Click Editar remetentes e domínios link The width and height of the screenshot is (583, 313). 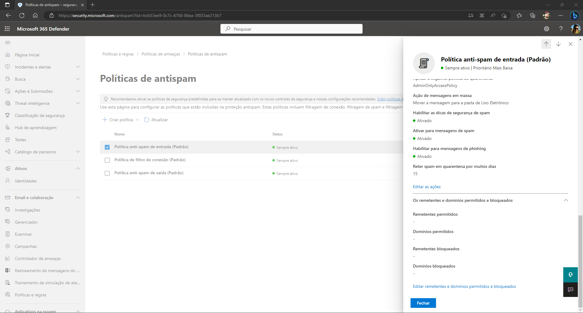point(464,286)
